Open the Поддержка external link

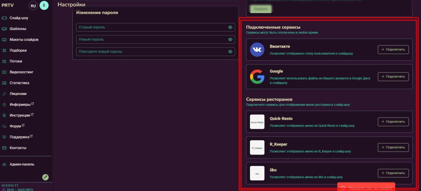point(21,137)
